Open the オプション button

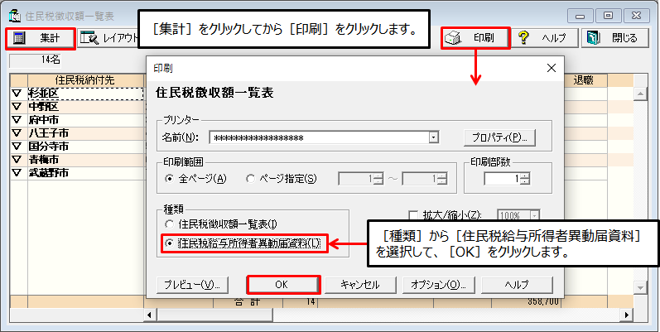438,284
